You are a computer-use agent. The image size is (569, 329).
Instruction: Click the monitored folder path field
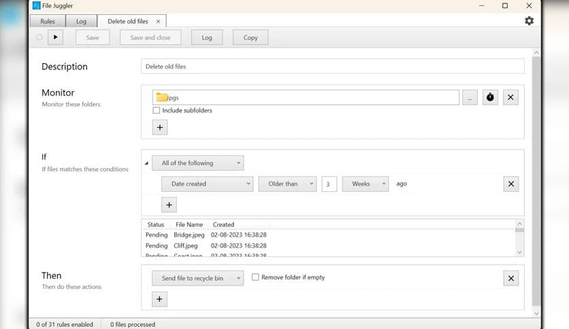click(306, 97)
